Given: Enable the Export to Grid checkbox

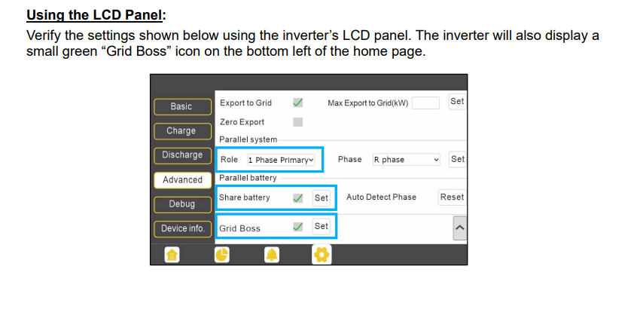Looking at the screenshot, I should 297,102.
